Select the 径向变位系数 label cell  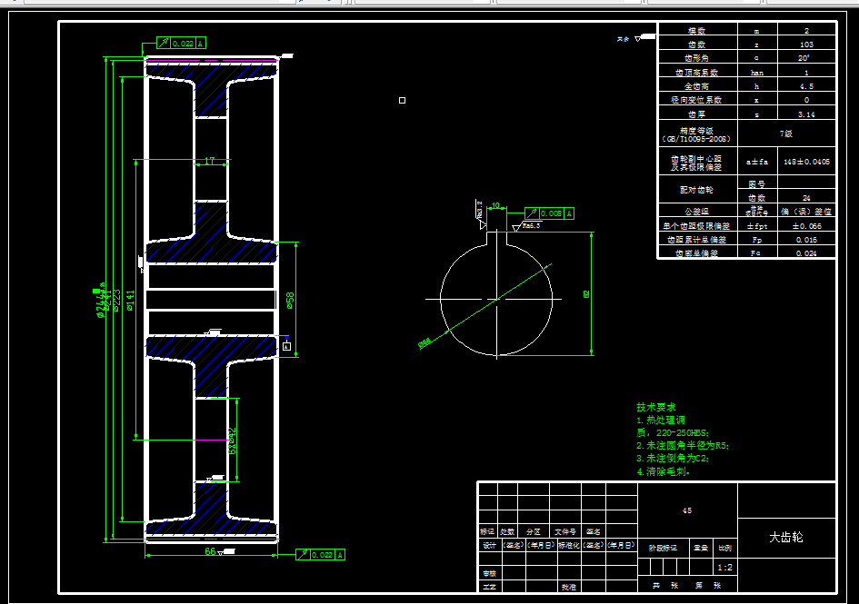[697, 100]
